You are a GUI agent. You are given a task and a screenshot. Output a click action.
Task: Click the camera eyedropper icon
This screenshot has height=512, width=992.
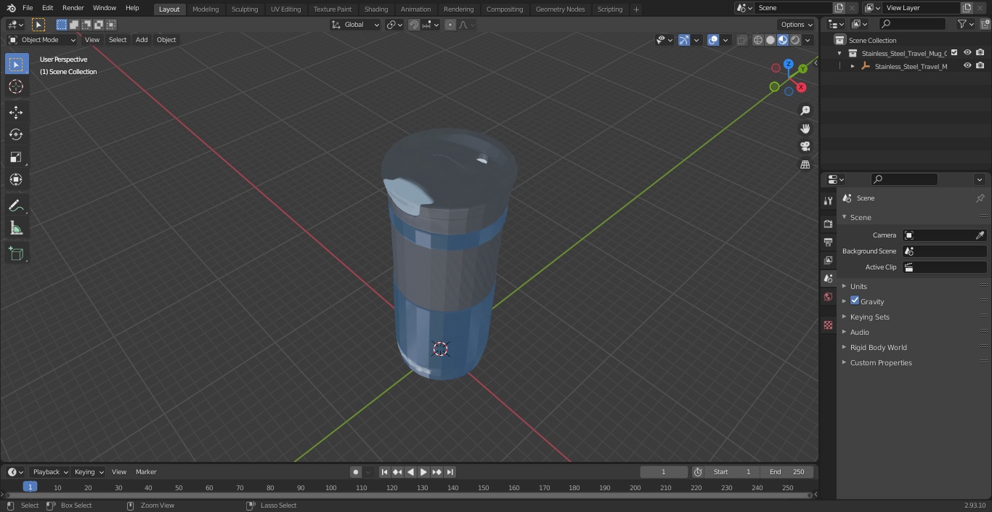coord(980,235)
